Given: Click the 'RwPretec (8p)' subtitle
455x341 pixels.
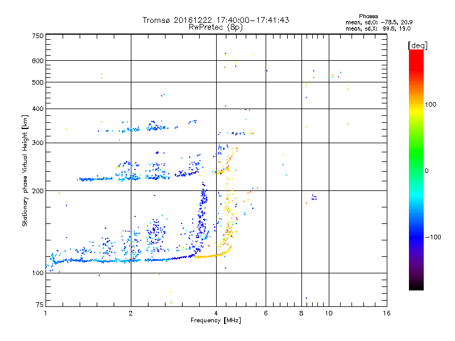Looking at the screenshot, I should (x=216, y=27).
